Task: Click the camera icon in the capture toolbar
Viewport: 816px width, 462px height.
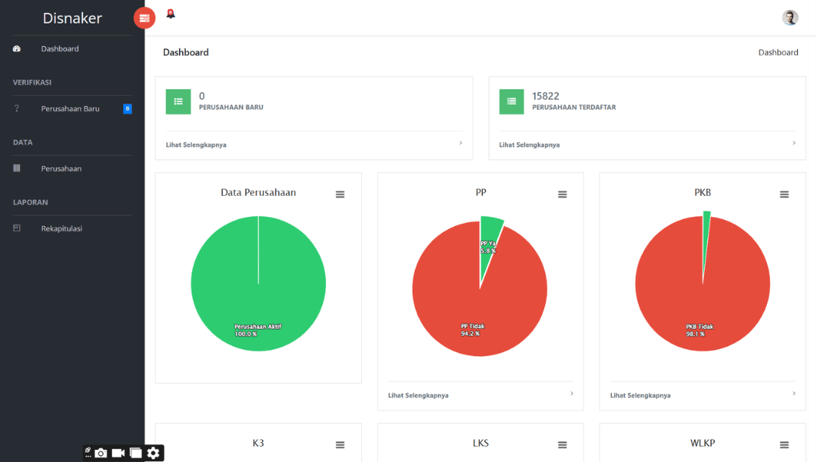Action: 101,452
